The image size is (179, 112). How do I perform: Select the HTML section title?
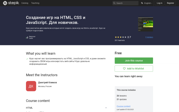[x=29, y=108]
